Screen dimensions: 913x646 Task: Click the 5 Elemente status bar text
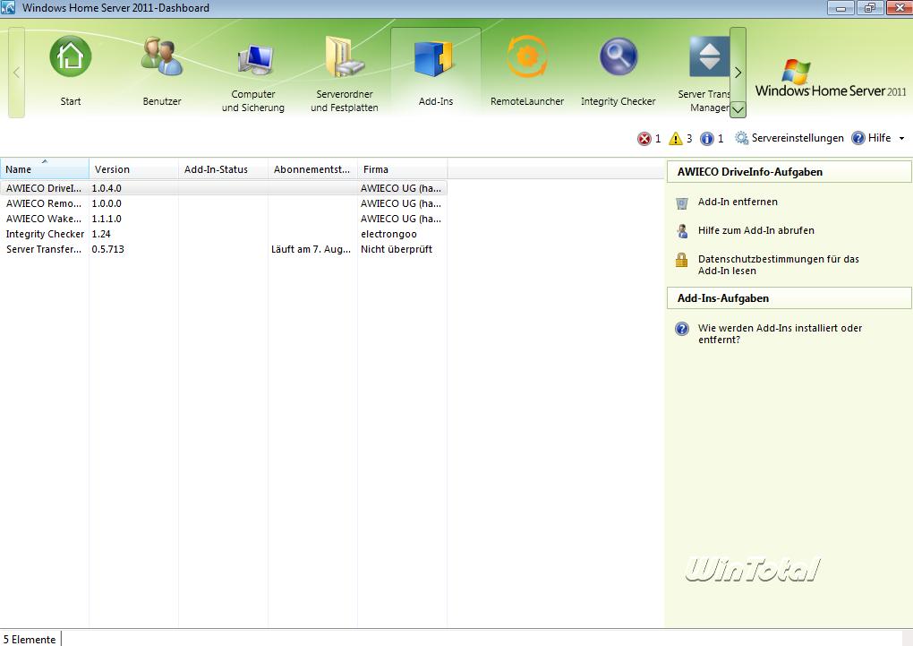30,640
